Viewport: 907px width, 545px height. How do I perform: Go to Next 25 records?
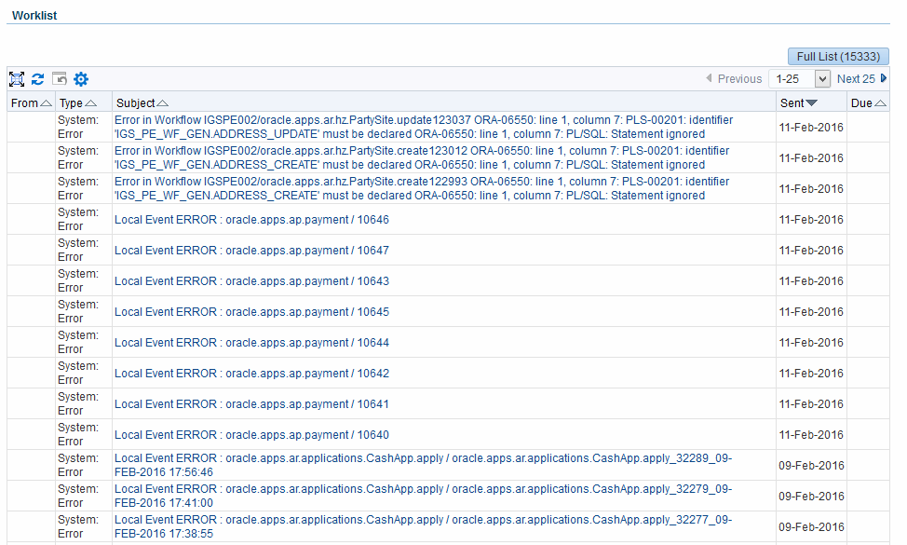tap(855, 79)
